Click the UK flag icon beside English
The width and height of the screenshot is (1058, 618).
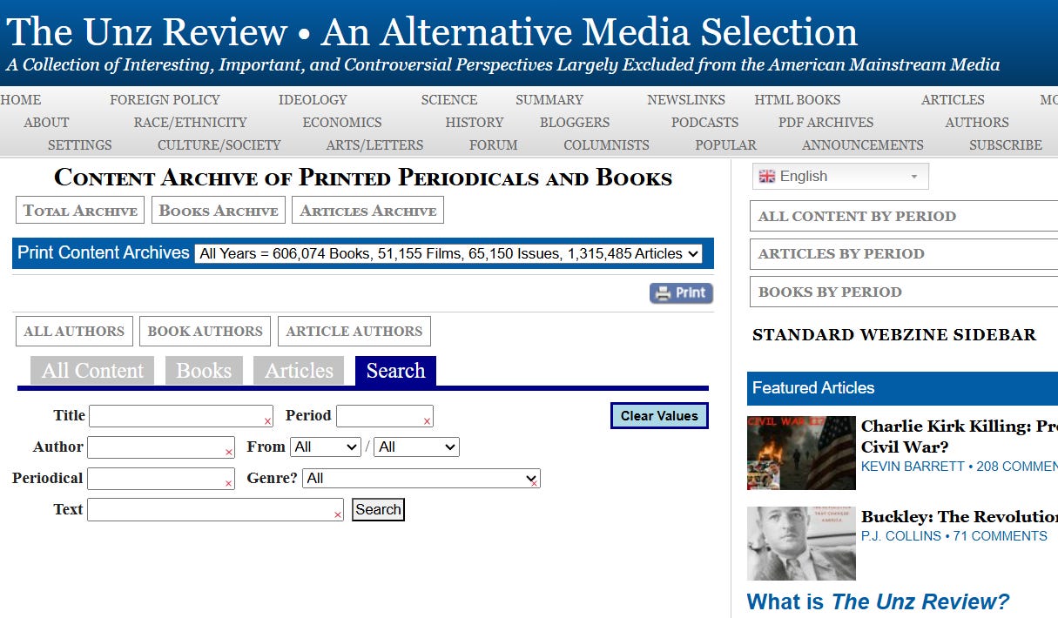click(766, 177)
